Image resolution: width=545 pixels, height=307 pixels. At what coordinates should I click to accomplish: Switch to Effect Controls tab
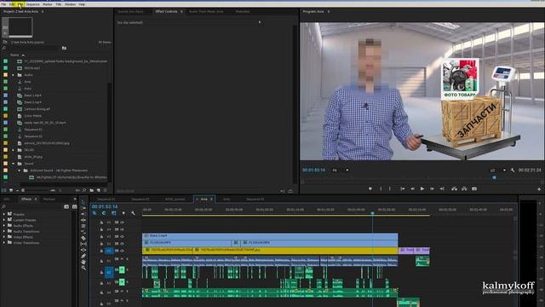(167, 11)
